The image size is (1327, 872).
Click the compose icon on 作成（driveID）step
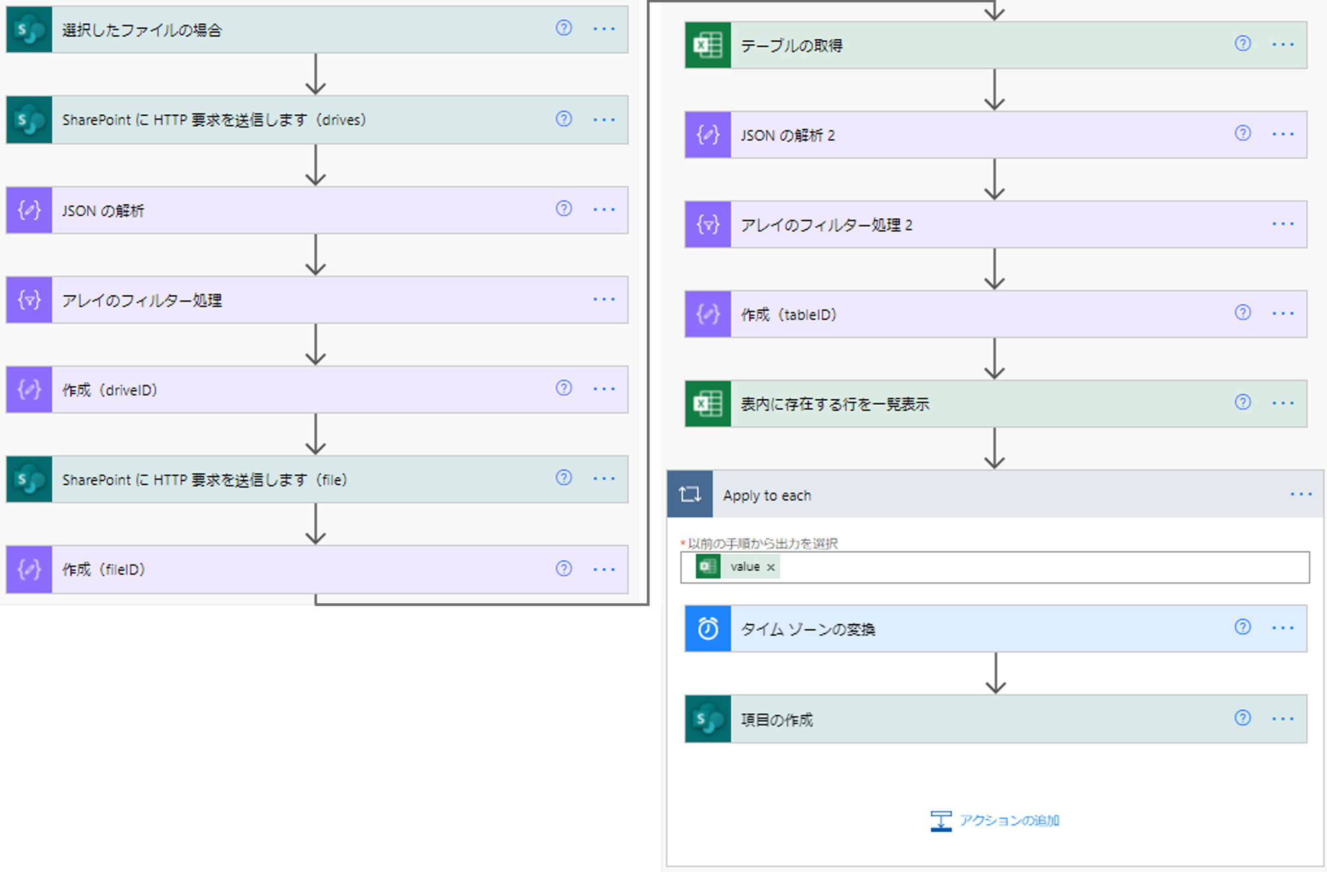pyautogui.click(x=29, y=390)
